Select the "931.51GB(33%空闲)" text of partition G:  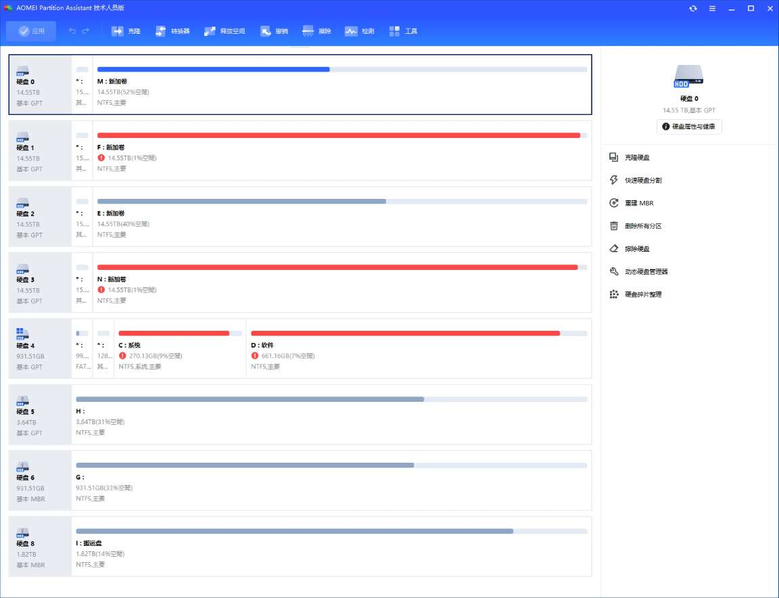click(104, 488)
